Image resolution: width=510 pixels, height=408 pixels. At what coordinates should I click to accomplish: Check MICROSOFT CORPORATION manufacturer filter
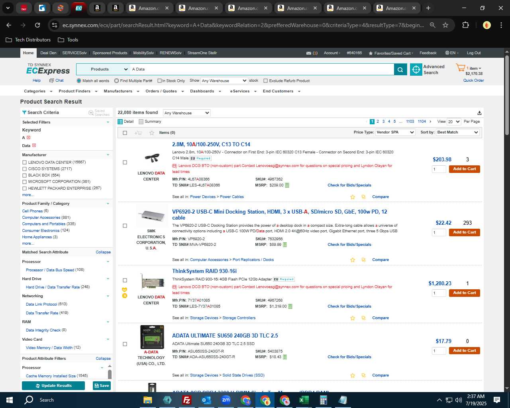pos(25,182)
